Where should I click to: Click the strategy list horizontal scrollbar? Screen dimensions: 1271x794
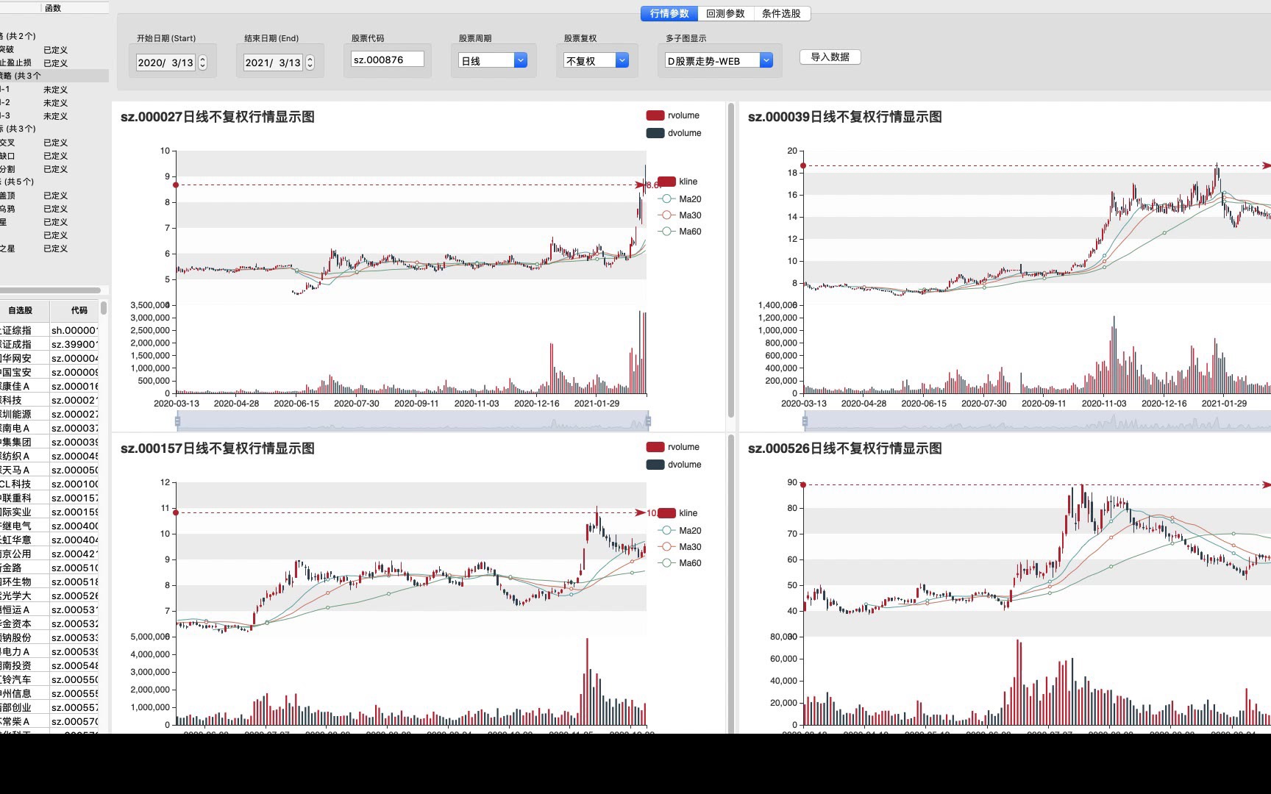coord(50,290)
